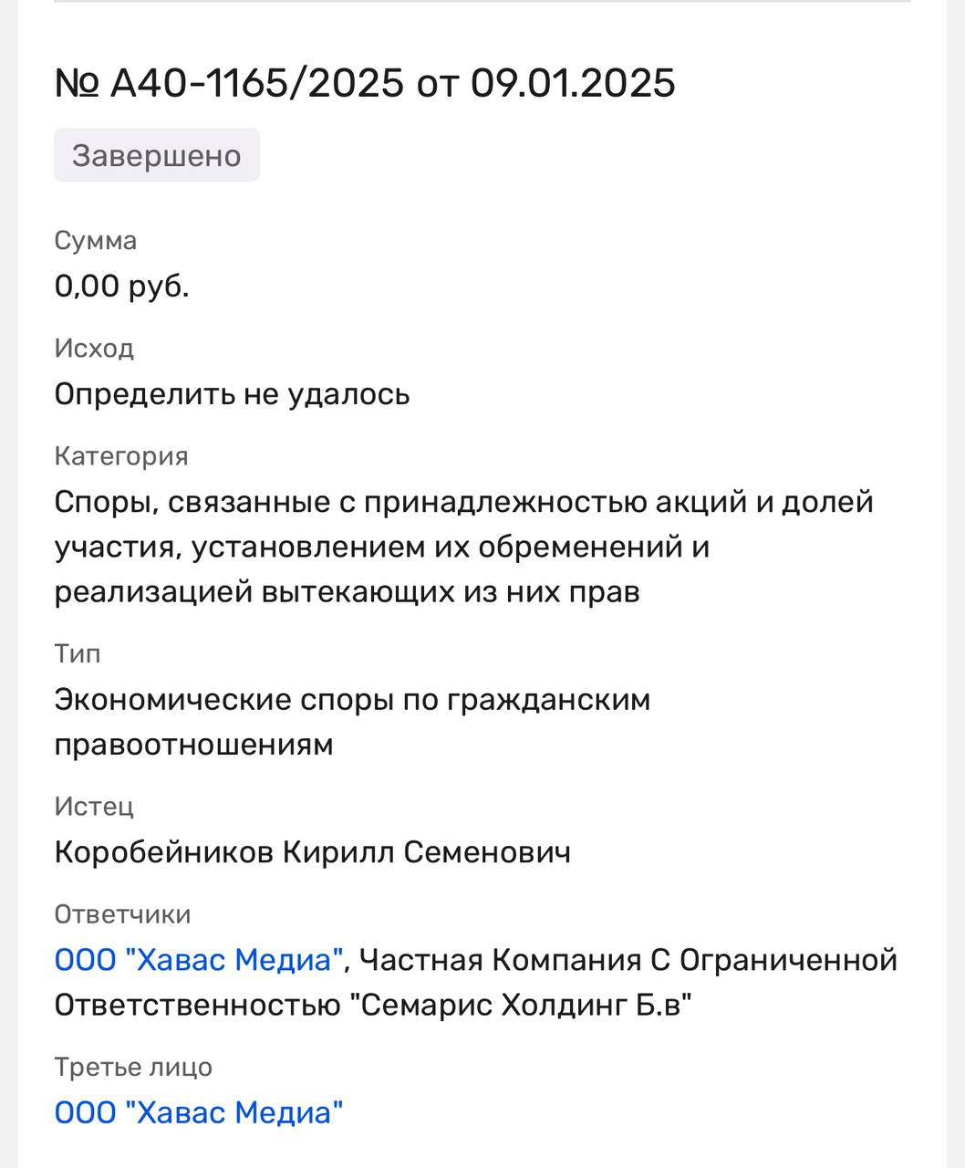This screenshot has height=1168, width=965.
Task: Click outcome text "Определить не удалось"
Action: (232, 394)
